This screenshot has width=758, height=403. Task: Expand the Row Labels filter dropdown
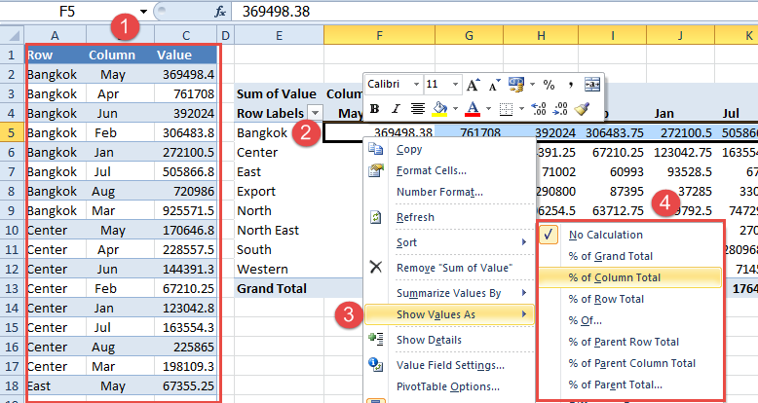(x=315, y=113)
